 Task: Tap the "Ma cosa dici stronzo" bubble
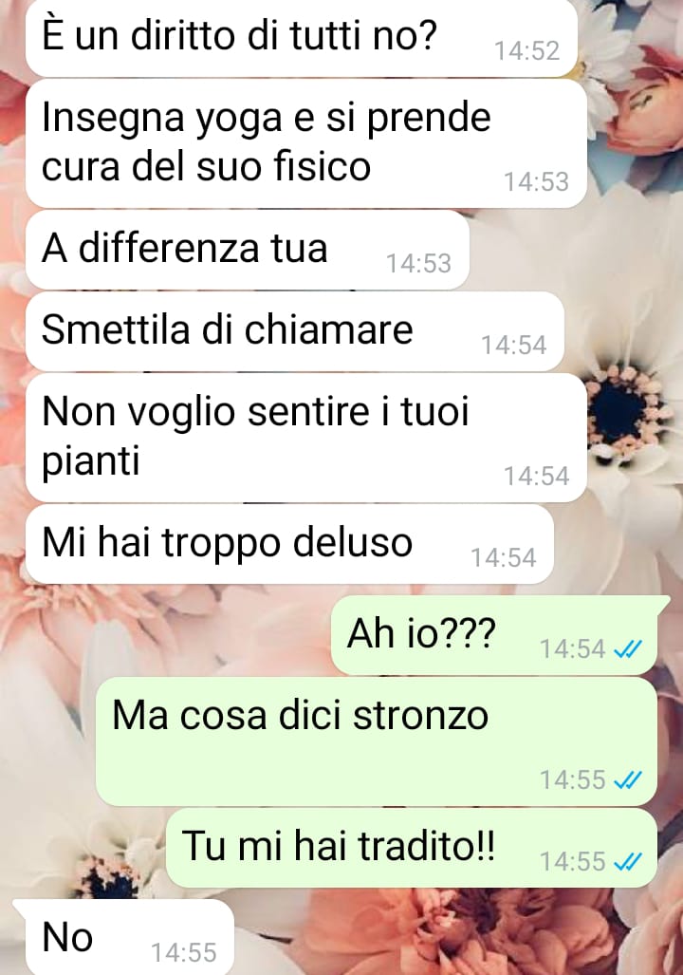tap(377, 741)
